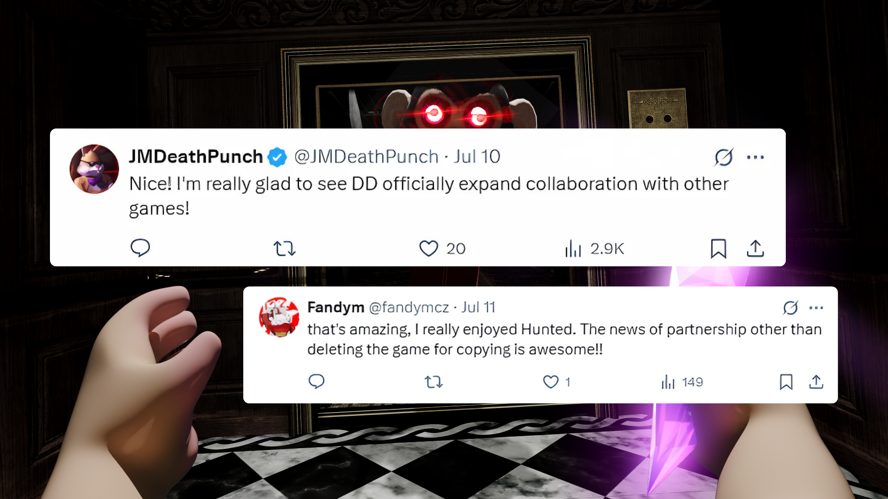Bookmark Fandym's tweet
Viewport: 888px width, 499px height.
pos(786,382)
